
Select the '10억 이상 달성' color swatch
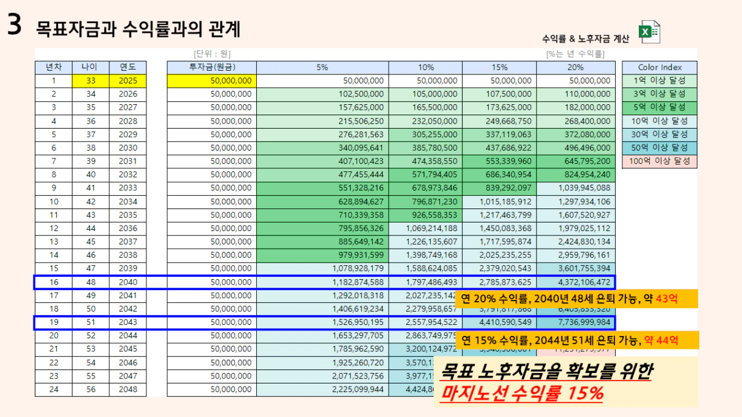659,121
